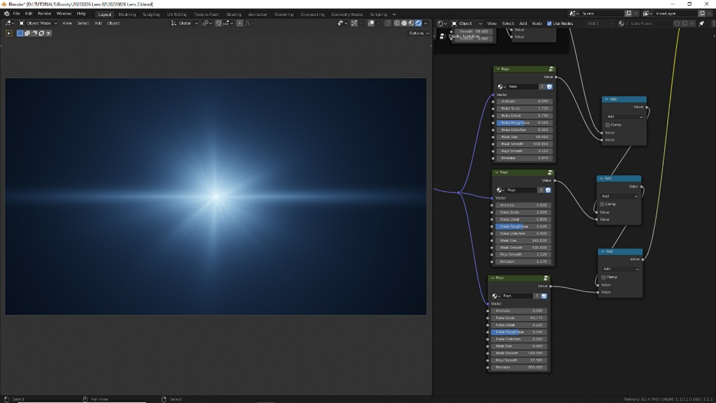This screenshot has width=716, height=403.
Task: Toggle the Use Nodes checkbox
Action: 549,23
